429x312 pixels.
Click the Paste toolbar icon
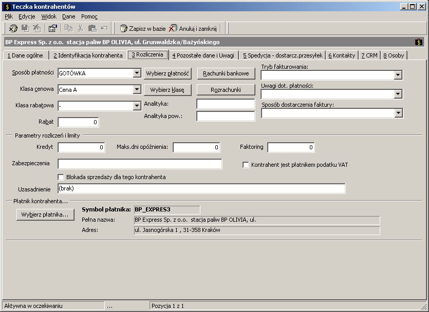(92, 28)
